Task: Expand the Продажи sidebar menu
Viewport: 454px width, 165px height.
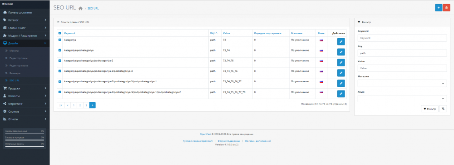Action: [25, 88]
